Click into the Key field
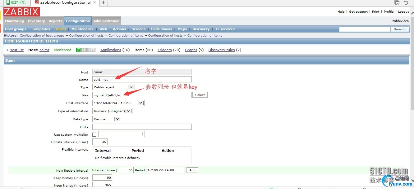This screenshot has height=189, width=414. [x=142, y=95]
